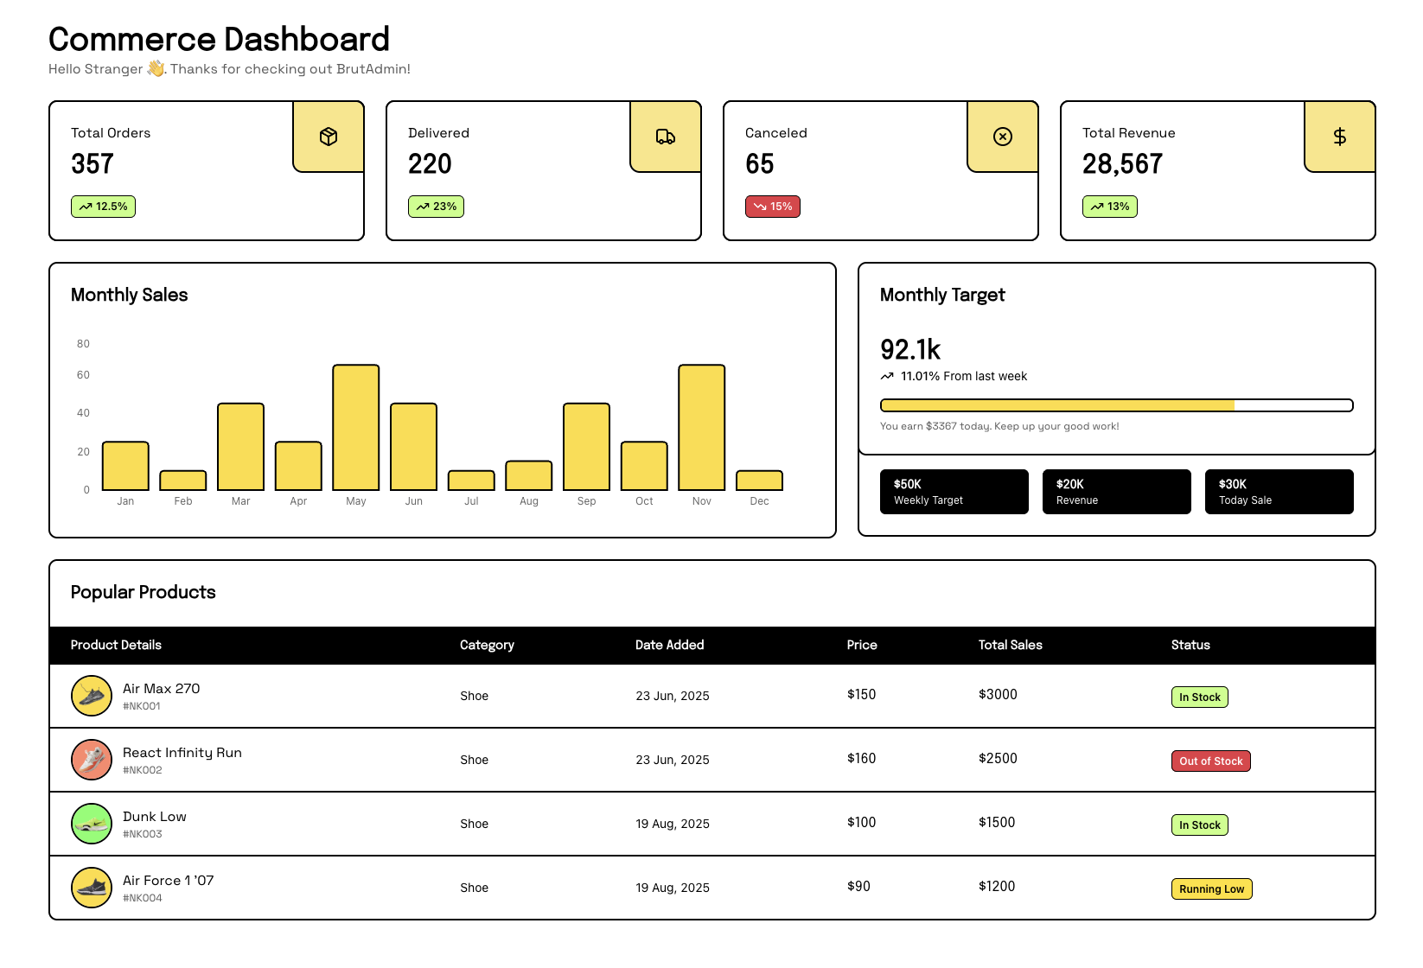Click the Air Max 270 product thumbnail

(x=92, y=696)
